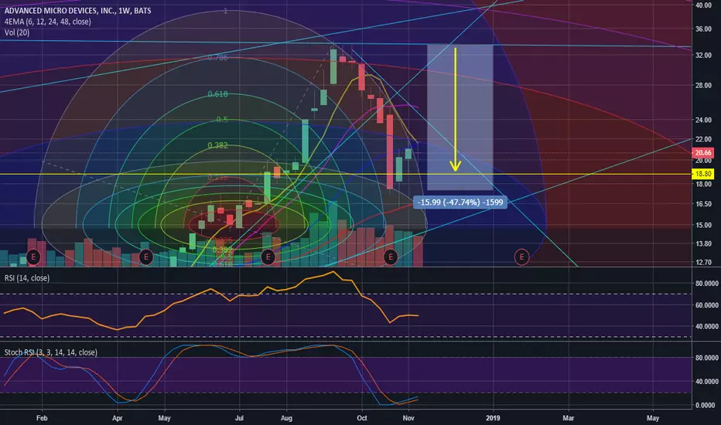This screenshot has width=721, height=425.
Task: Select the 0.618 Fibonacci label above 0.5
Action: (x=217, y=94)
